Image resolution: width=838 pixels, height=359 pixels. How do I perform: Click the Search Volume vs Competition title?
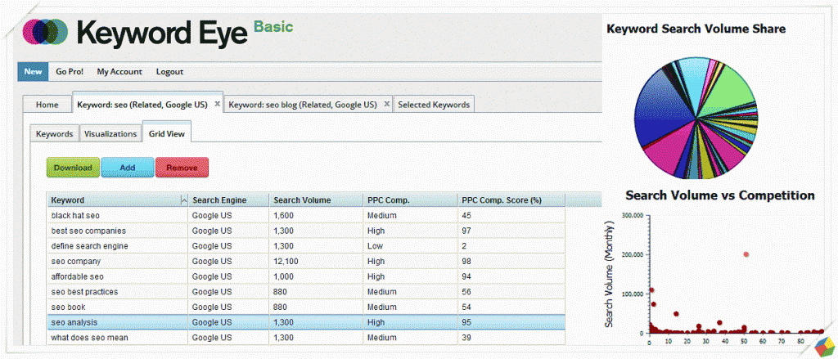[720, 195]
